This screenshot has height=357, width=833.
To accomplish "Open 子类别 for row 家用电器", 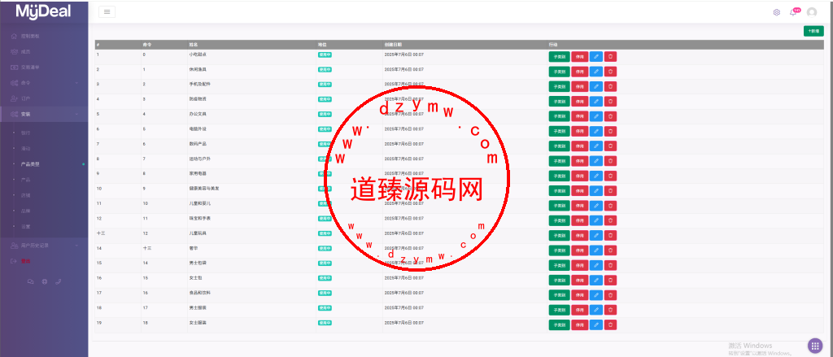I will pyautogui.click(x=559, y=176).
